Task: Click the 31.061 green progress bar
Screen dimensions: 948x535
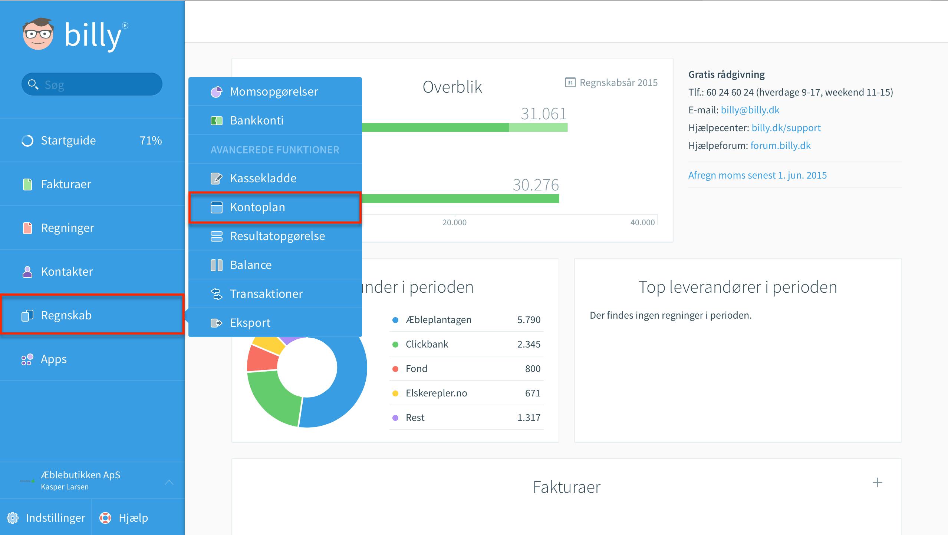Action: coord(465,127)
